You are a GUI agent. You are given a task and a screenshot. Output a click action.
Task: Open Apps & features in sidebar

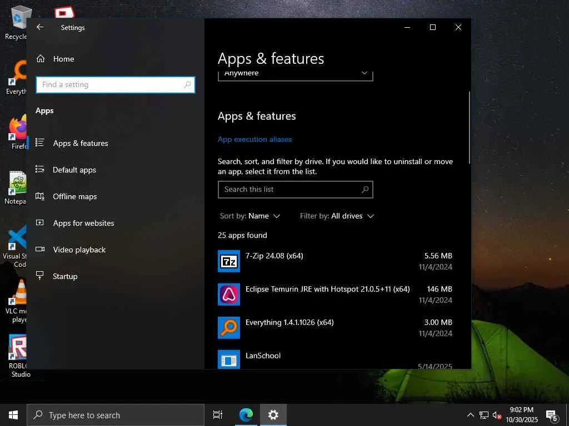(x=81, y=143)
